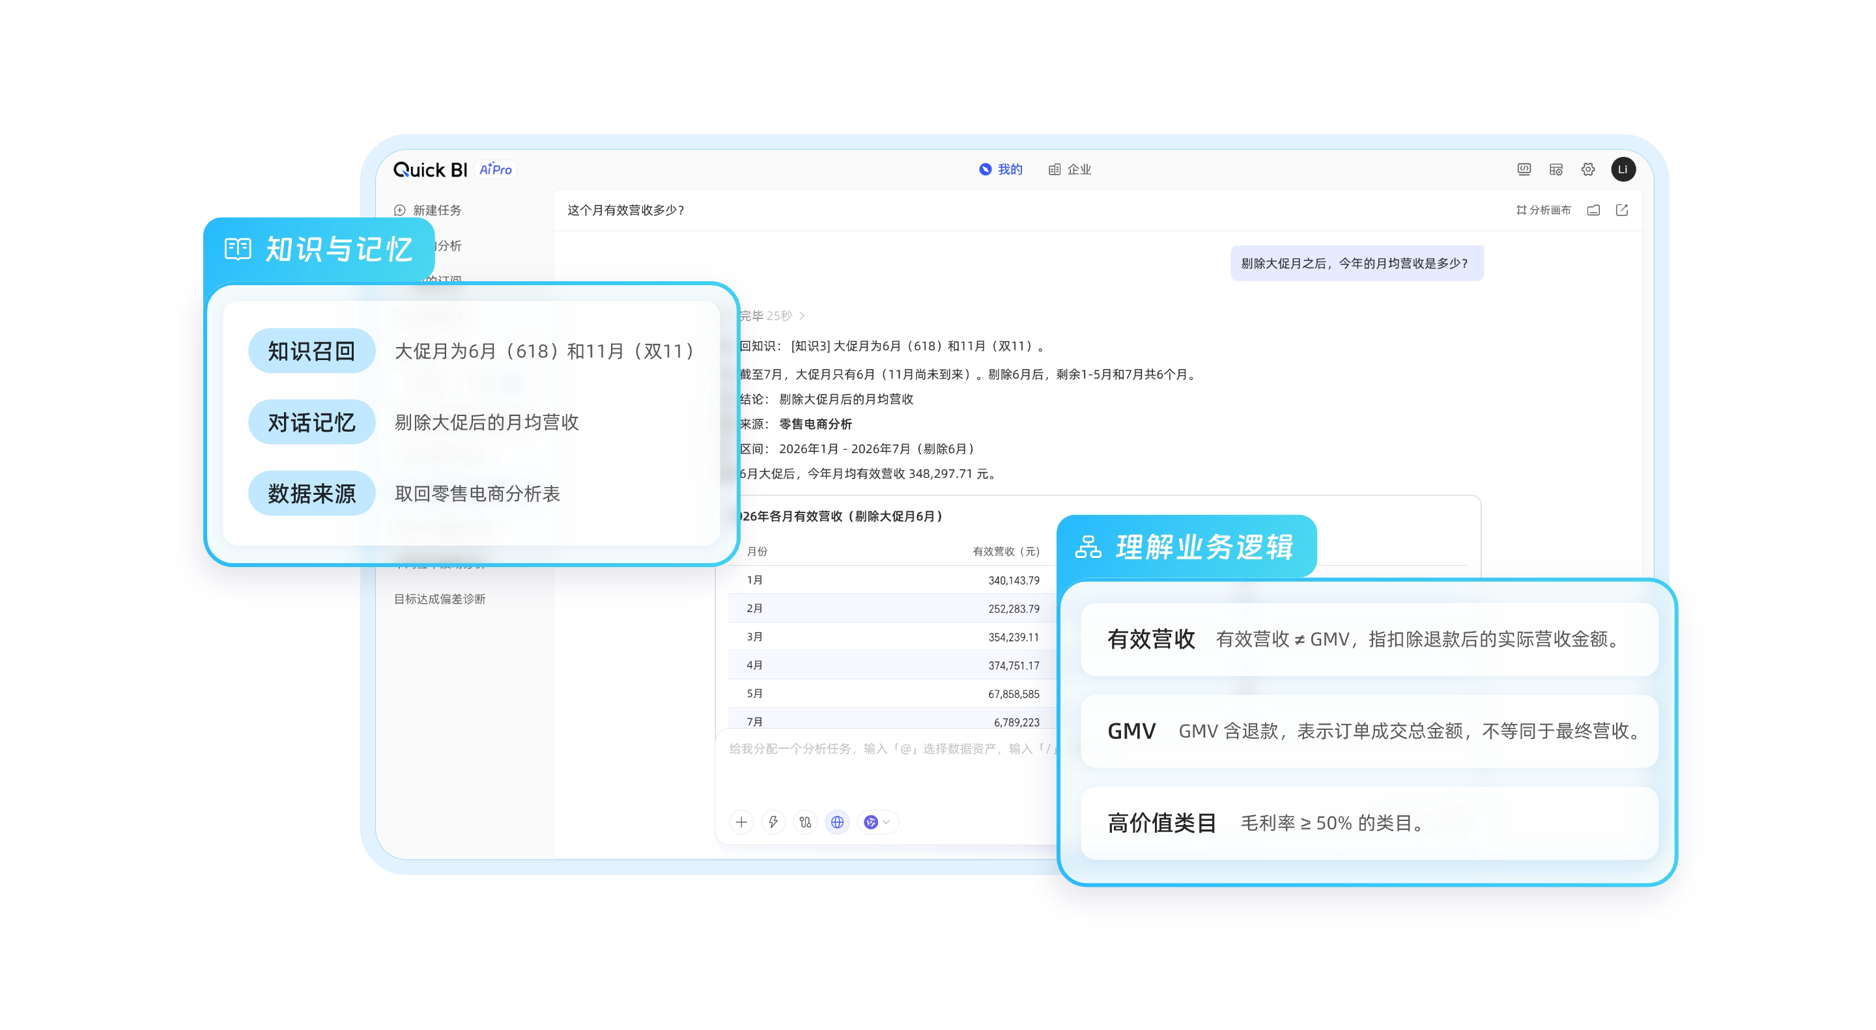Click the GMV definition card
This screenshot has height=1030, width=1876.
point(1369,732)
